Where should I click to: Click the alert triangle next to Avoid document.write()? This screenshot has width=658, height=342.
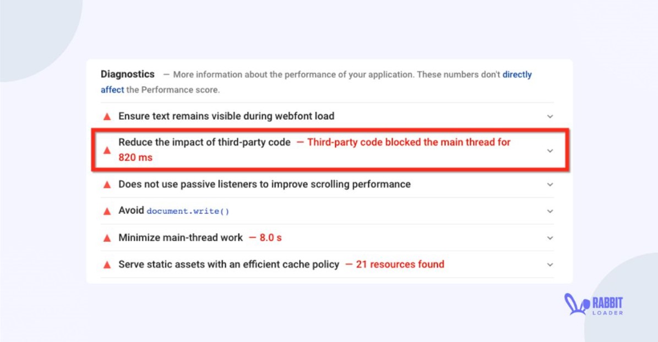(x=107, y=211)
